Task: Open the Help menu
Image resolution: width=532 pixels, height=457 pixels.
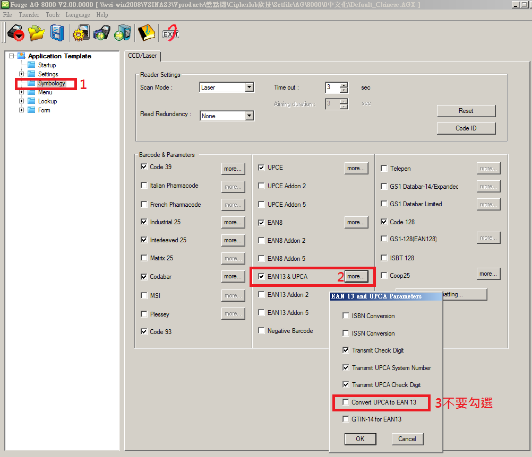Action: [x=102, y=15]
